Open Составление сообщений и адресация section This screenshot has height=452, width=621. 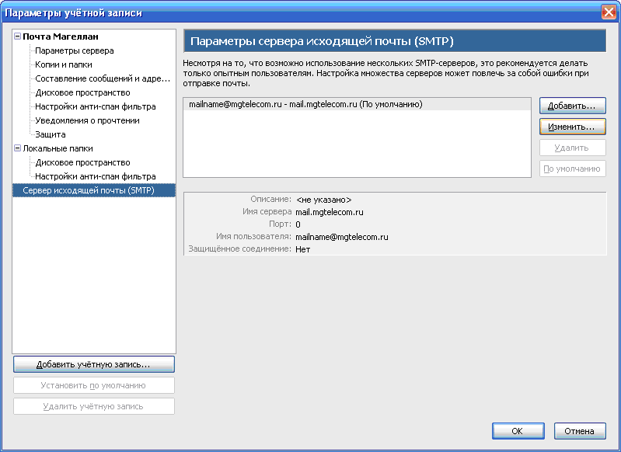point(102,78)
